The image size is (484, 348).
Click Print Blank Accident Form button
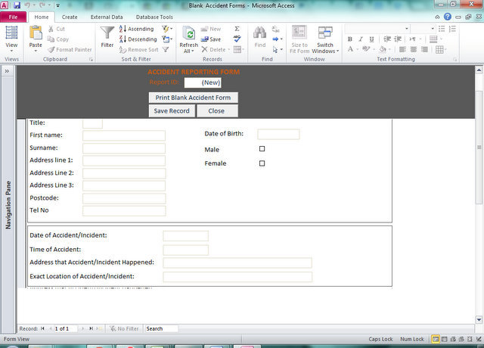click(194, 98)
